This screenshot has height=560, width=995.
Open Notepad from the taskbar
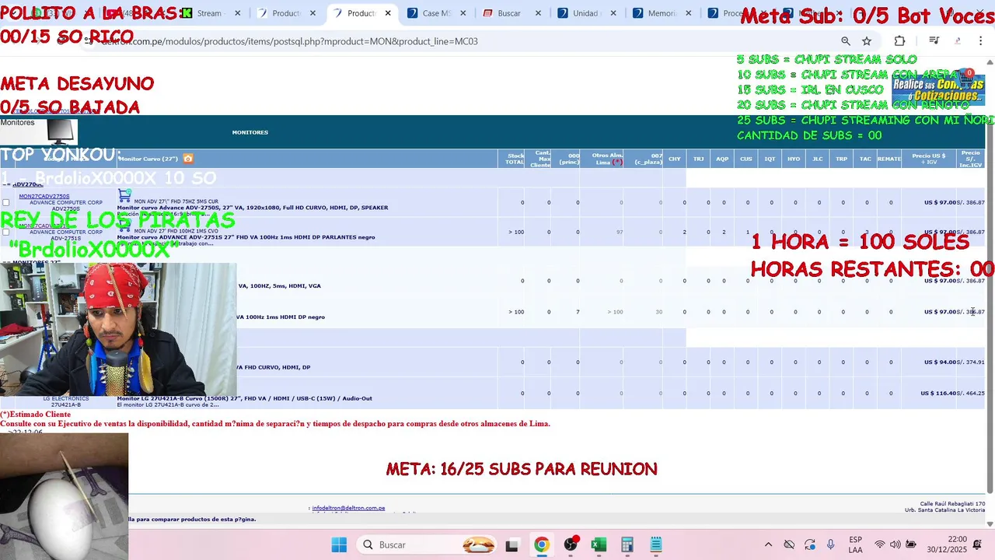[x=656, y=545]
